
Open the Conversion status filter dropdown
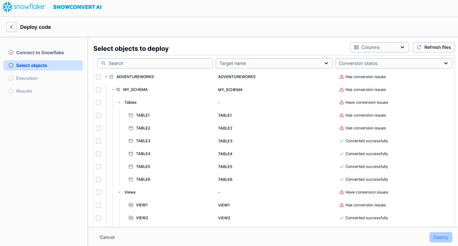tap(394, 63)
